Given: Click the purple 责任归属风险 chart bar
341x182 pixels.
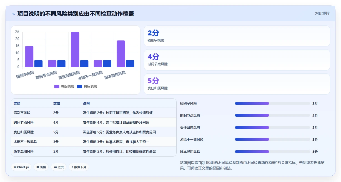Looking at the screenshot, I should 75,50.
